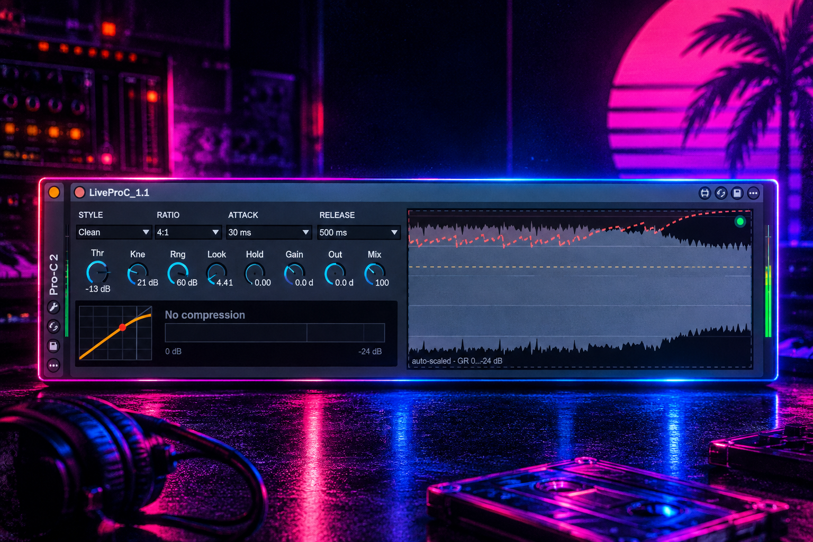The height and width of the screenshot is (542, 813).
Task: Click the Hold knob
Action: 254,274
